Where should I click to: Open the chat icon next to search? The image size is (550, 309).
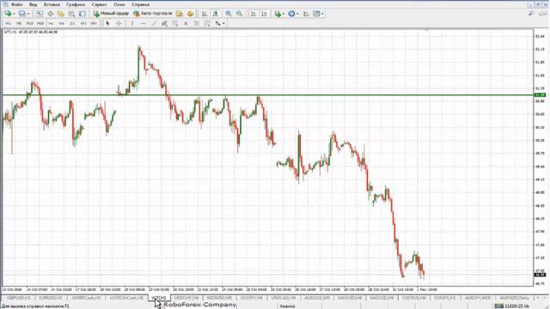pos(543,14)
